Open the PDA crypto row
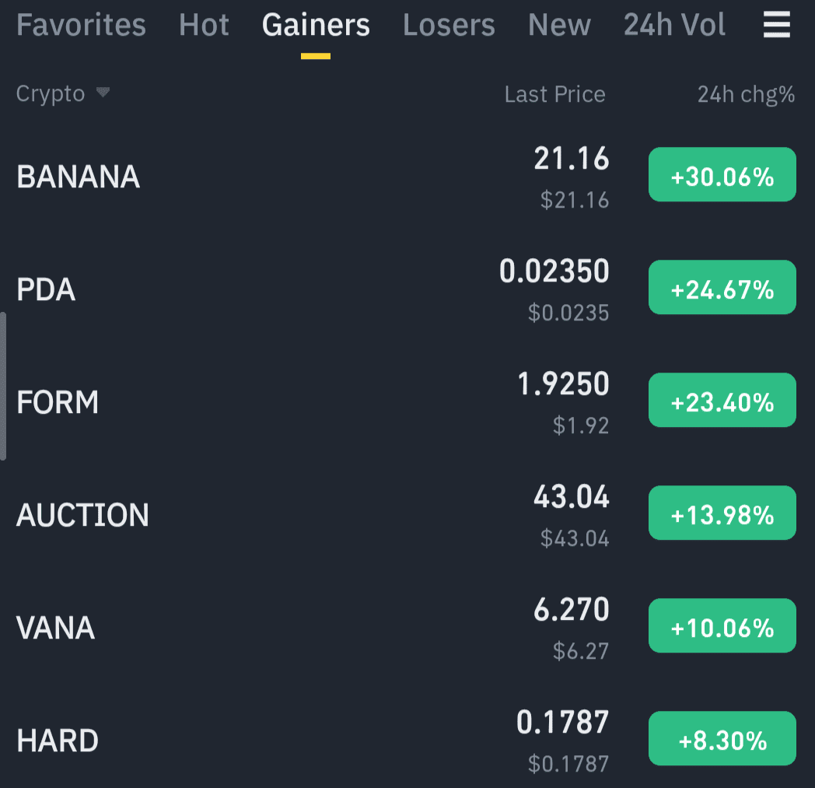 click(407, 289)
